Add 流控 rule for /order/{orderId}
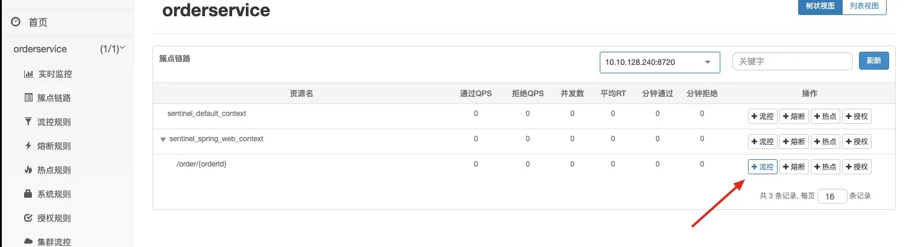 pyautogui.click(x=763, y=167)
